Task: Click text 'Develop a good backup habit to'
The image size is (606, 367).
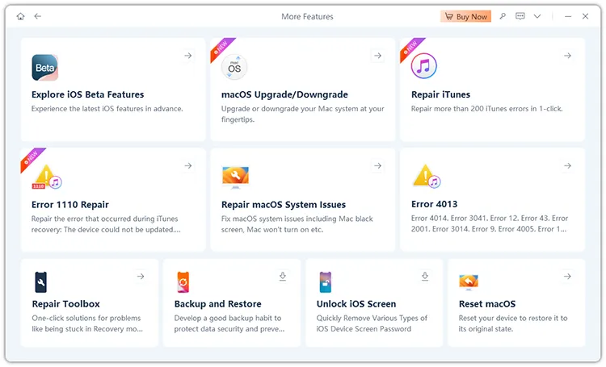Action: point(228,319)
